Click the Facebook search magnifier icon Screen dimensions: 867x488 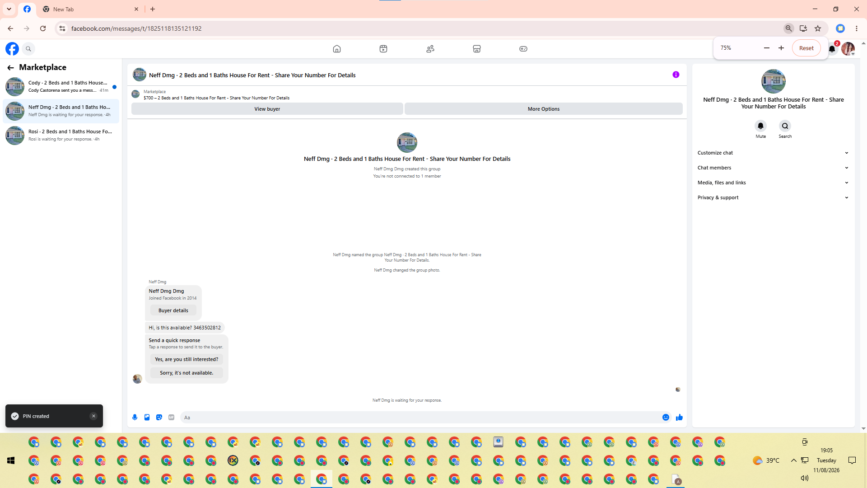point(28,49)
